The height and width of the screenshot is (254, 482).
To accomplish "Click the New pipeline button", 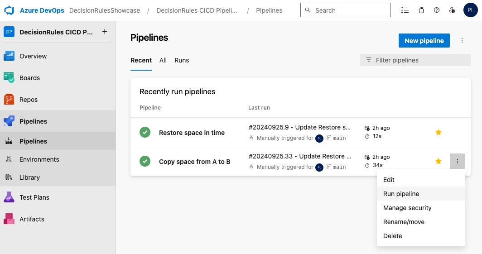I will pos(424,41).
